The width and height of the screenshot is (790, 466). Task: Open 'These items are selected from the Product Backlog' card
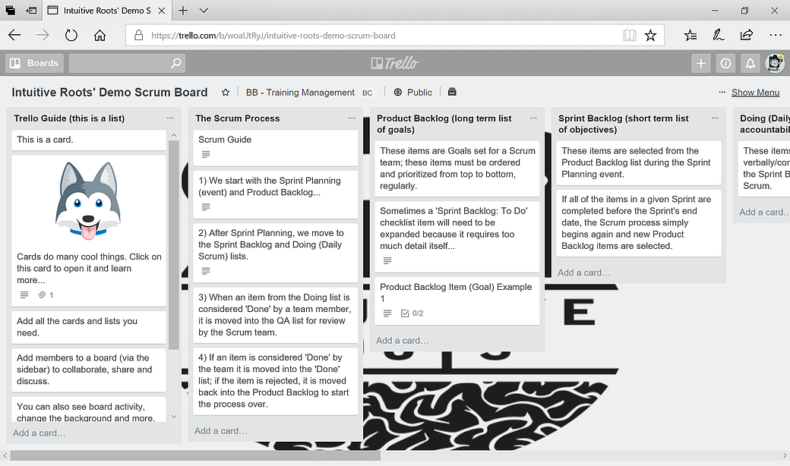coord(638,163)
